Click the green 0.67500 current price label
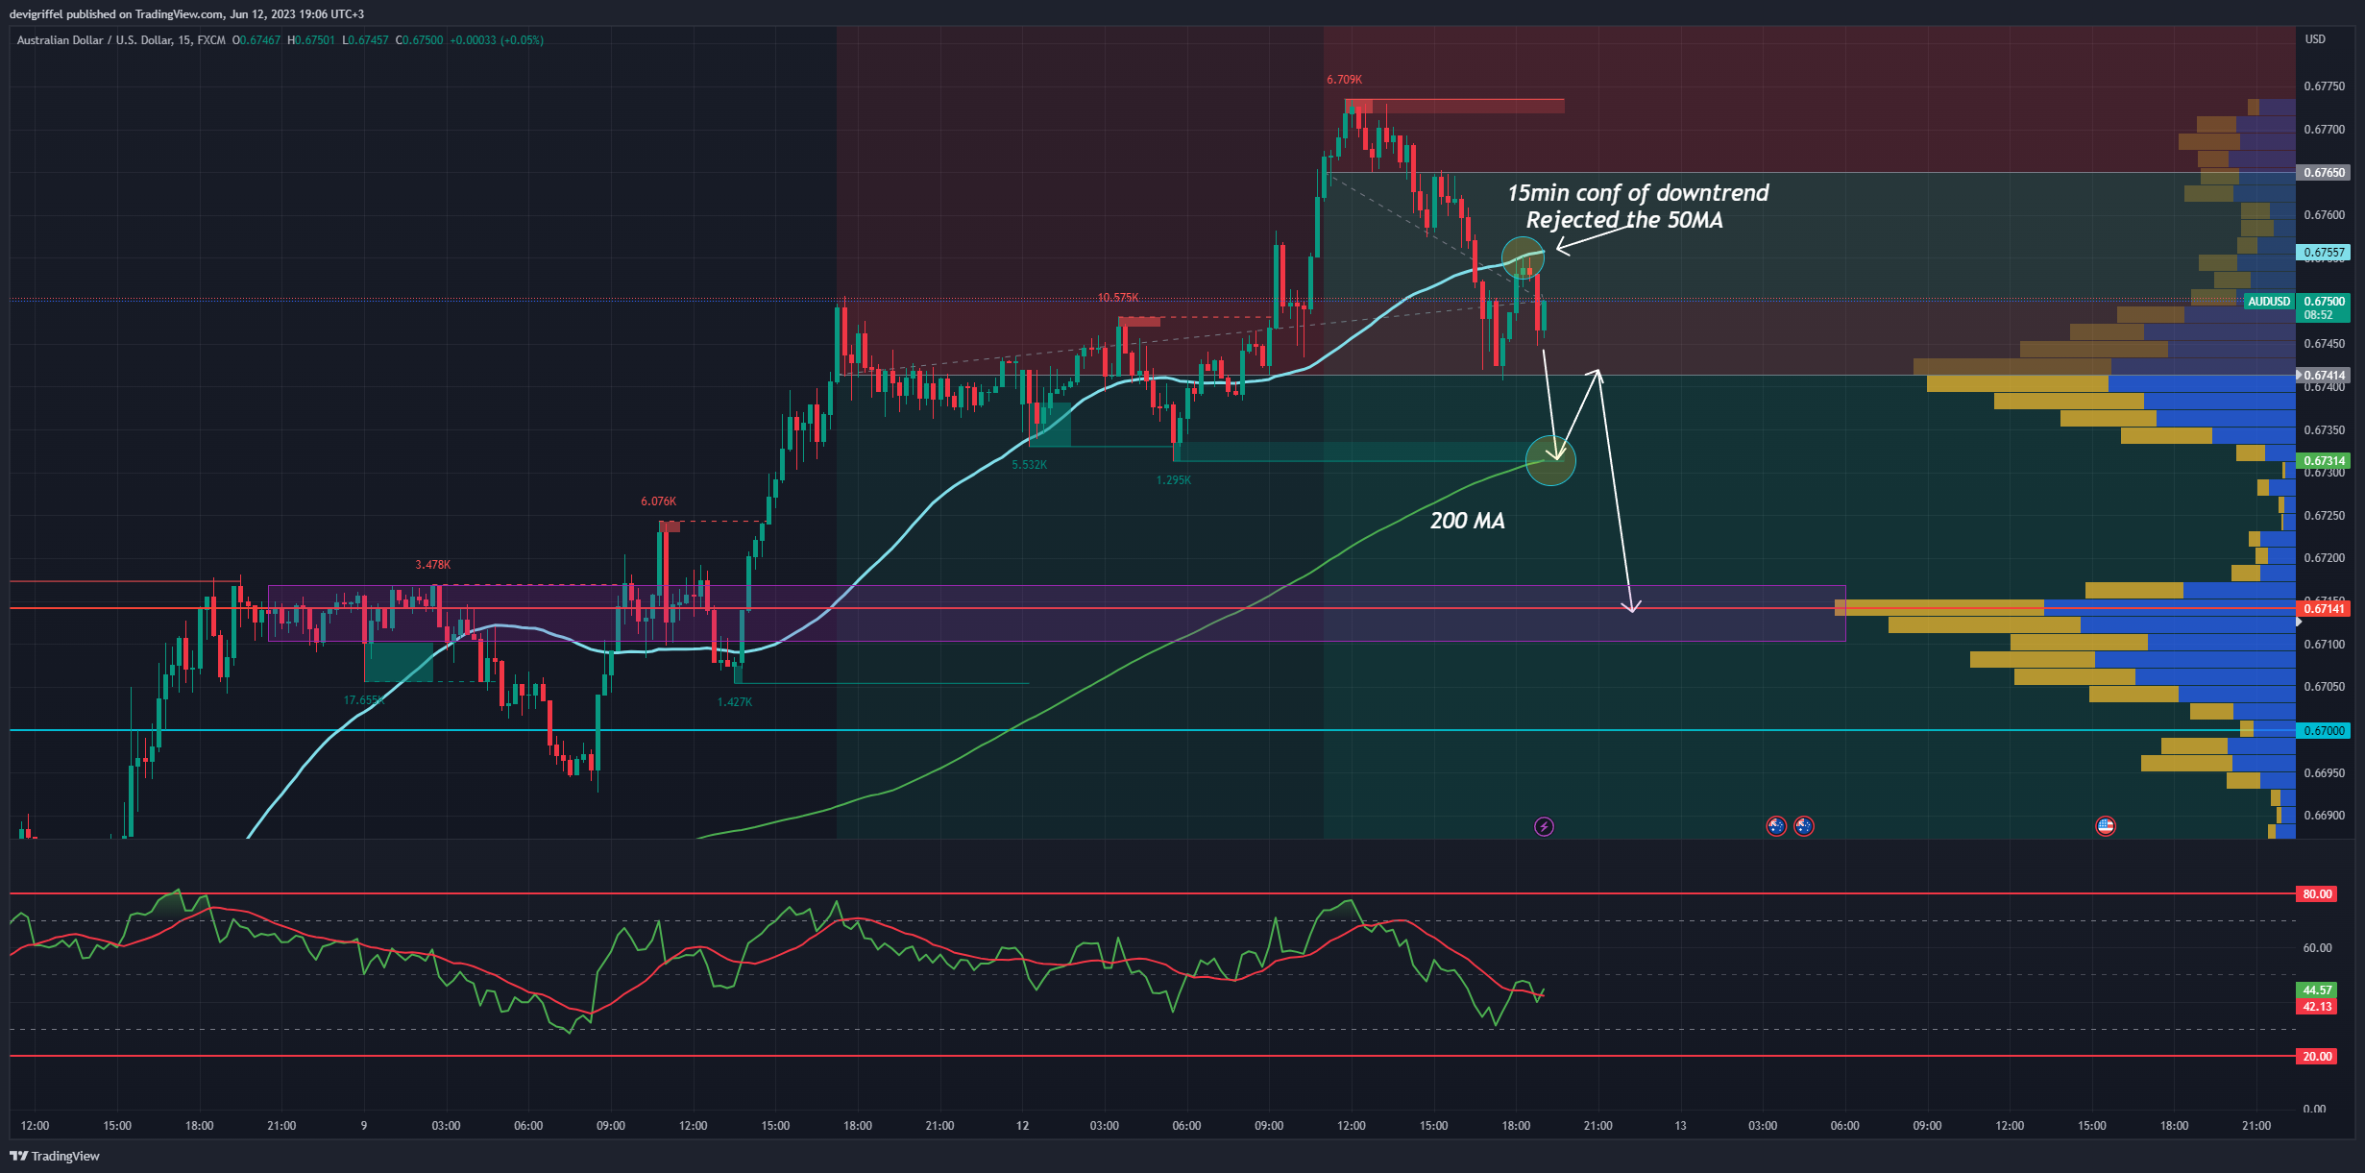Screen dimensions: 2365x1173 click(x=2324, y=302)
